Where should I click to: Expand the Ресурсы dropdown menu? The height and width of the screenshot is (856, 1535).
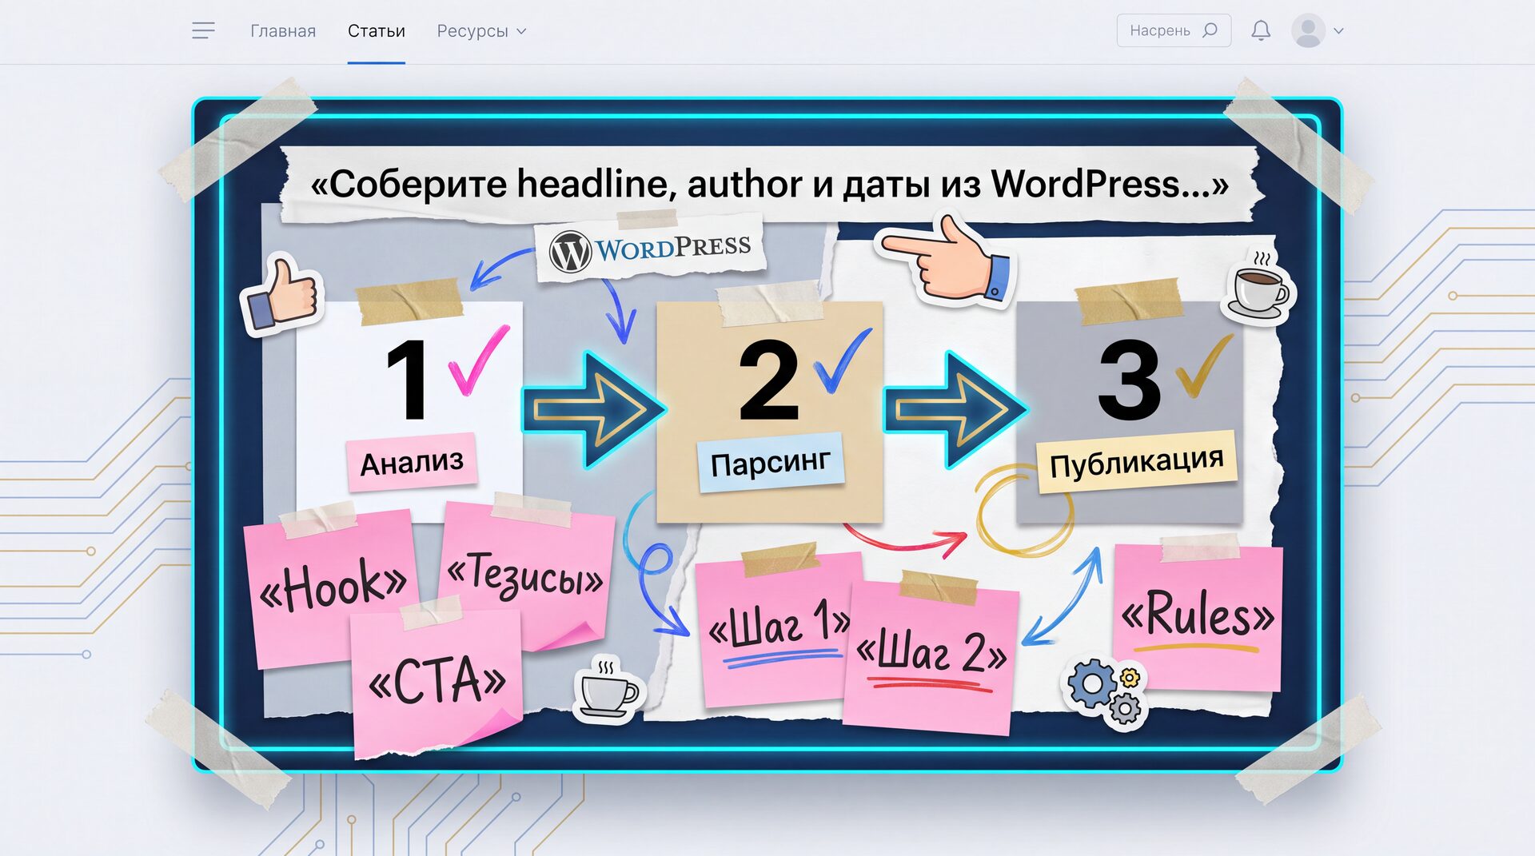481,31
